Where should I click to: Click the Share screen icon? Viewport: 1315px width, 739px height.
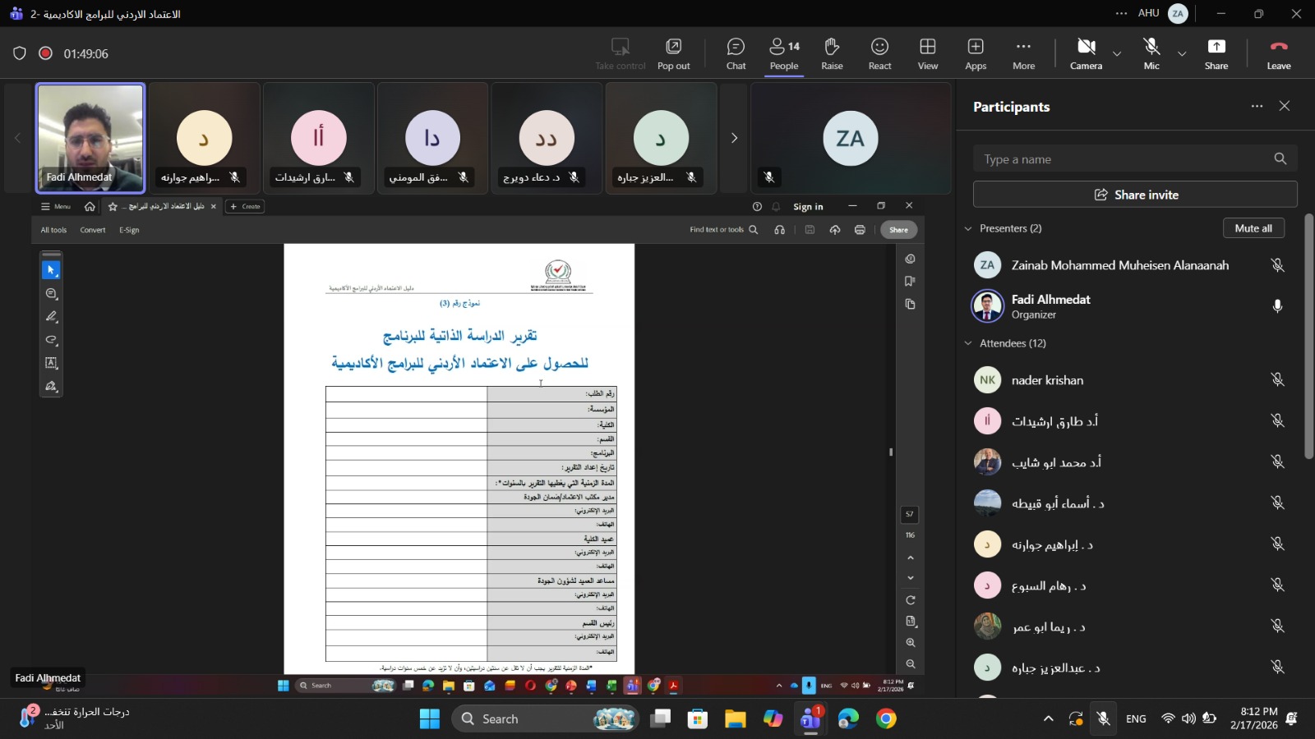(1216, 53)
